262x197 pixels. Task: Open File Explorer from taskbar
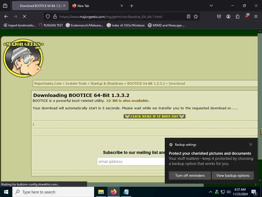click(x=101, y=192)
